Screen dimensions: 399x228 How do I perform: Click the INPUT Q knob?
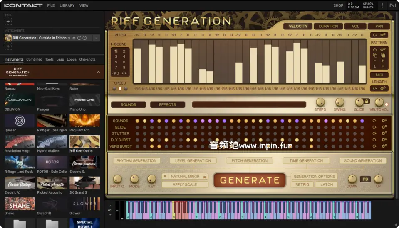(117, 179)
